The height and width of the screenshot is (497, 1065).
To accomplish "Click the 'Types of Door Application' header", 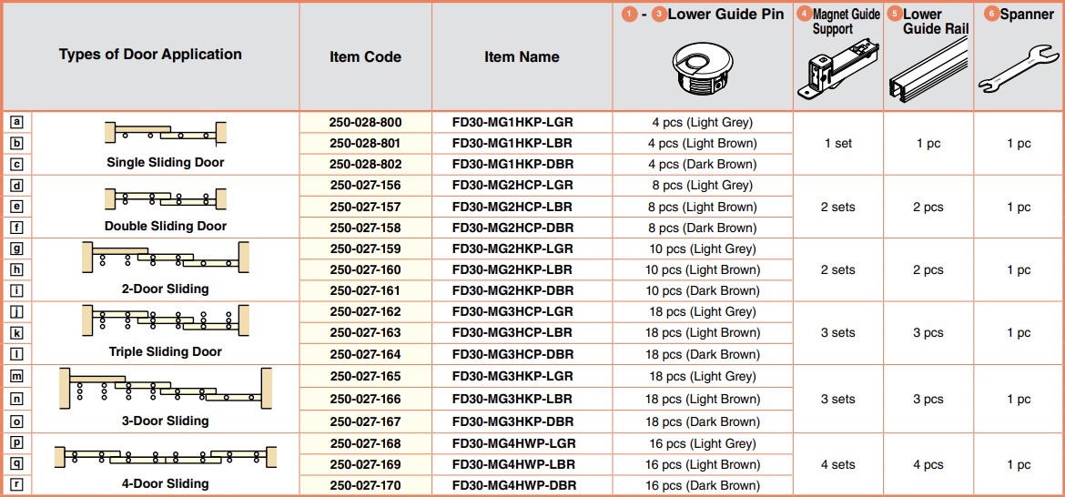I will point(150,55).
